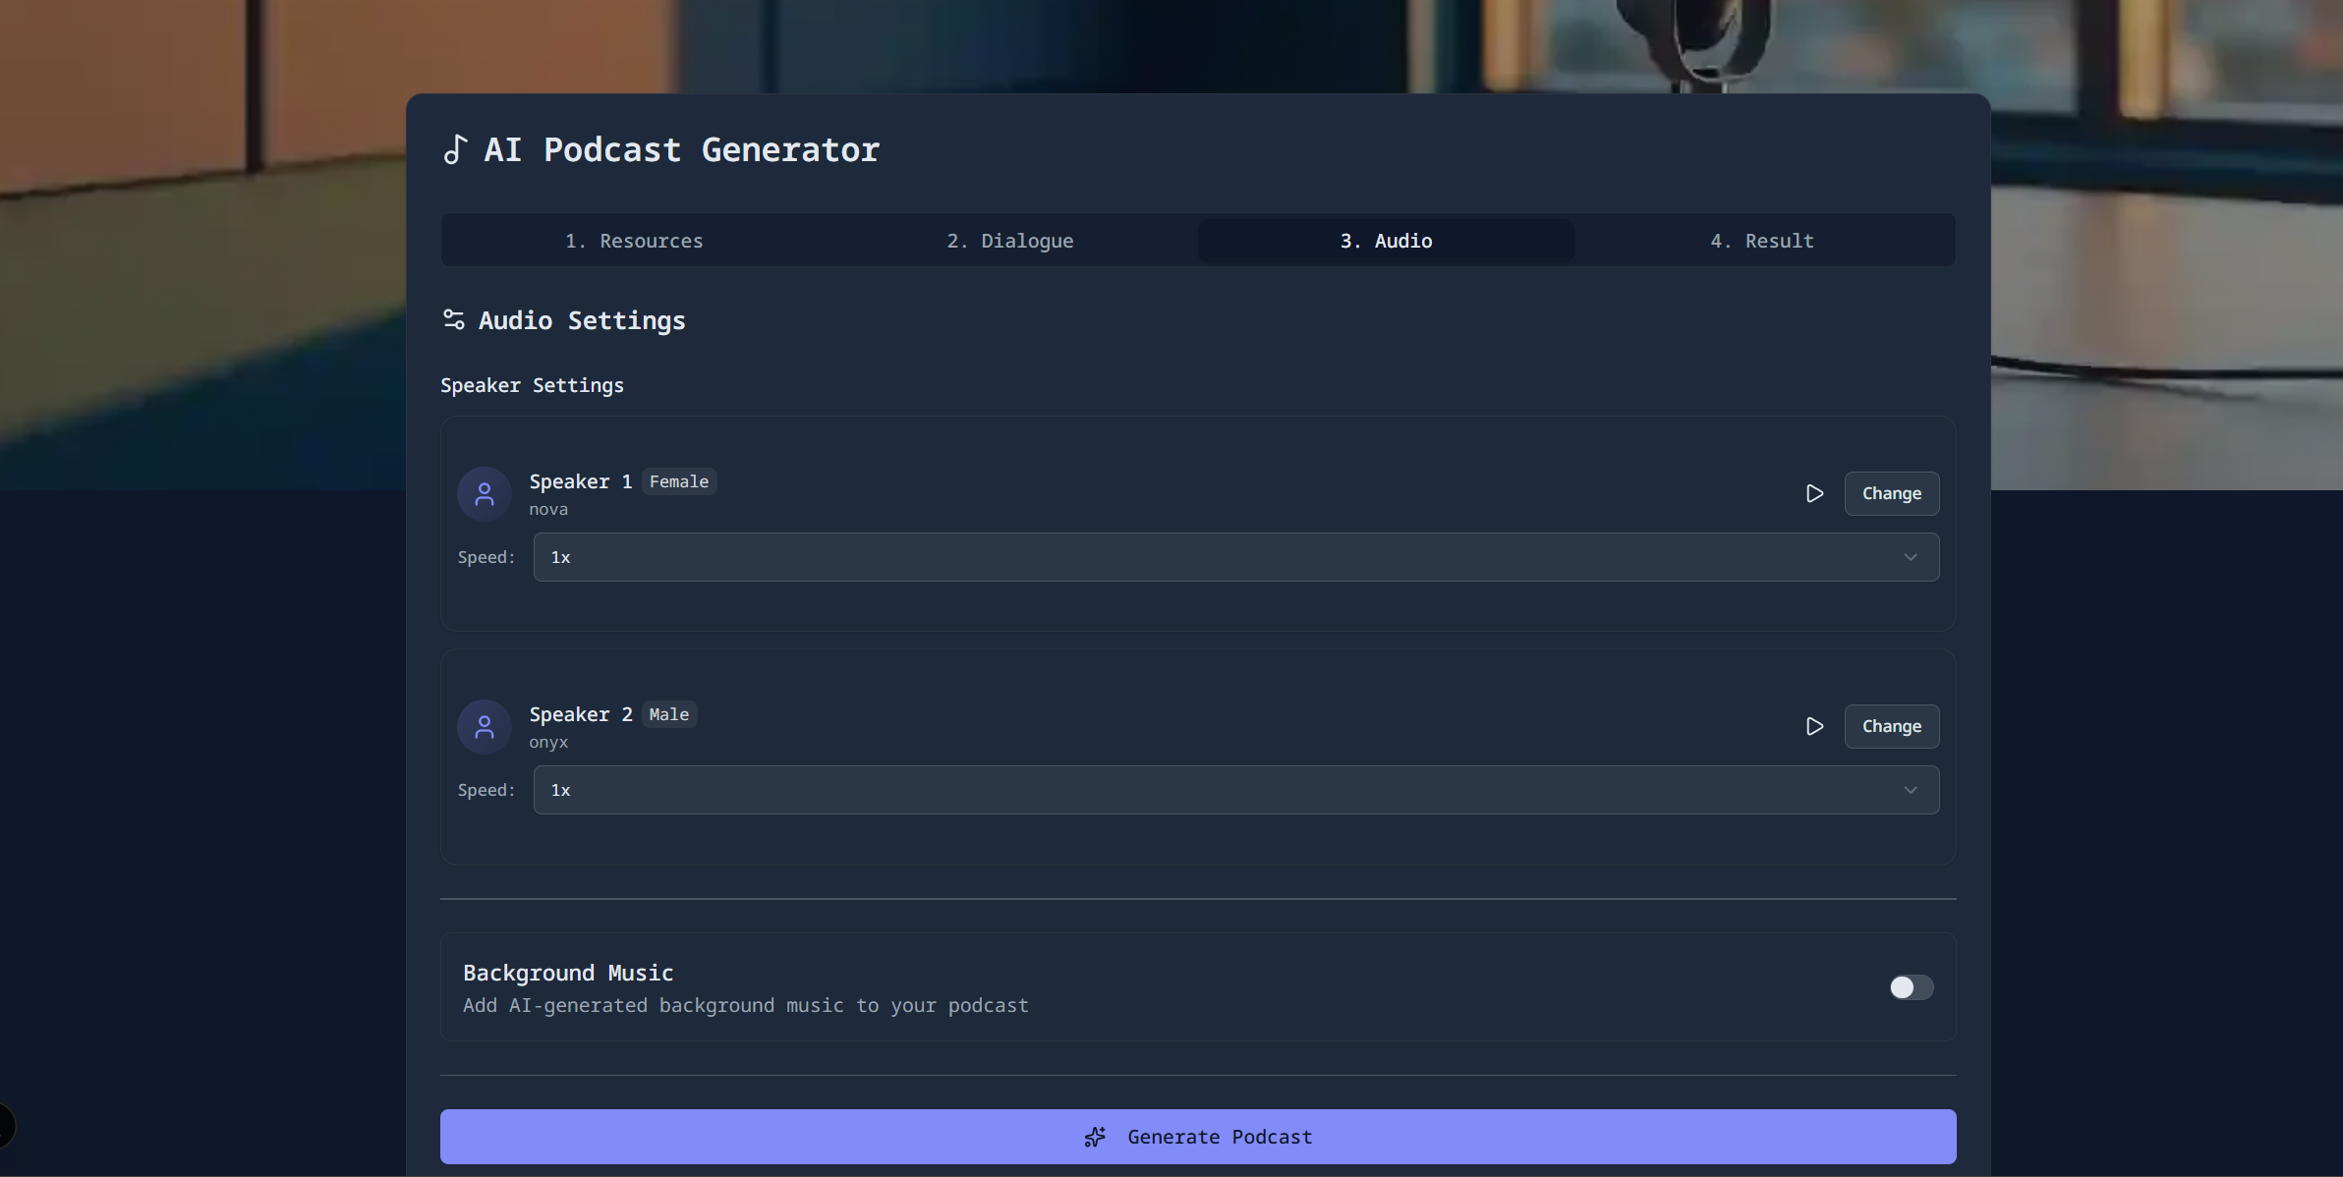2343x1177 pixels.
Task: Click Speaker 1 avatar icon
Action: [485, 494]
